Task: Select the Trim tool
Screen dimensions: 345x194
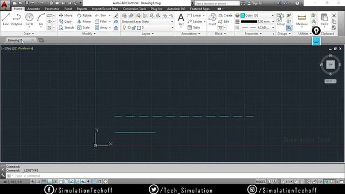Action: (x=101, y=16)
